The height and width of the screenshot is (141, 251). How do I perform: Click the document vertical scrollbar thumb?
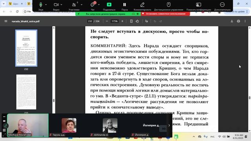pos(249,98)
